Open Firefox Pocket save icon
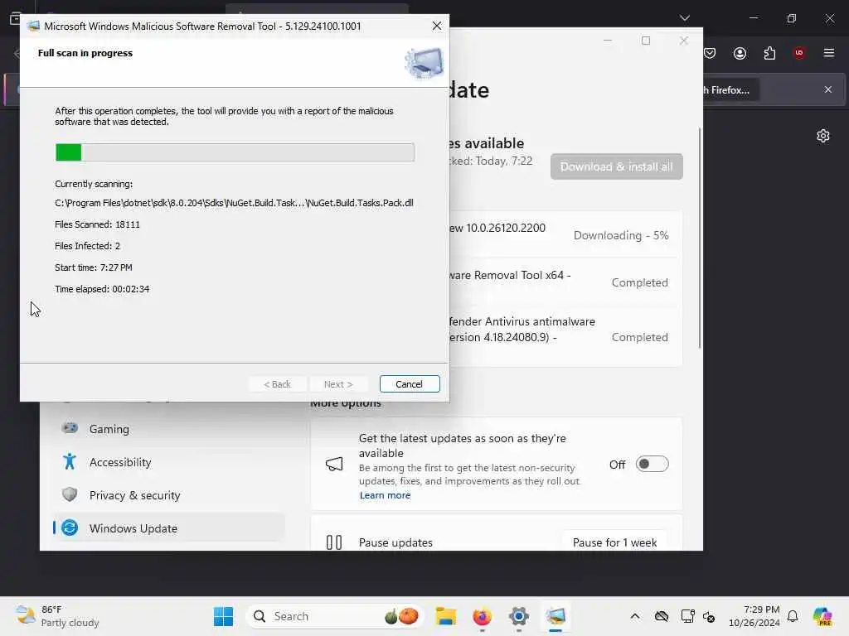 coord(710,53)
